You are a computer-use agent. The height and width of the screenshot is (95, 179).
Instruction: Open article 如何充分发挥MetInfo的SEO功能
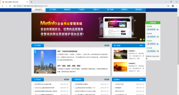85,91
